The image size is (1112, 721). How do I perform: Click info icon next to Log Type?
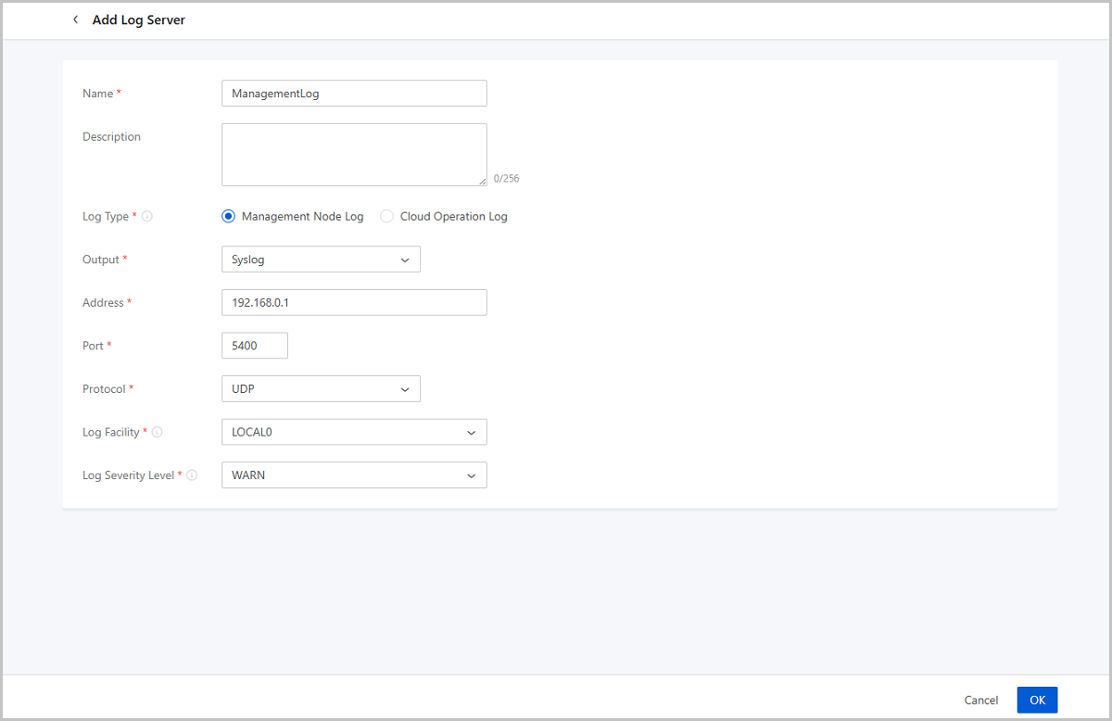tap(147, 217)
